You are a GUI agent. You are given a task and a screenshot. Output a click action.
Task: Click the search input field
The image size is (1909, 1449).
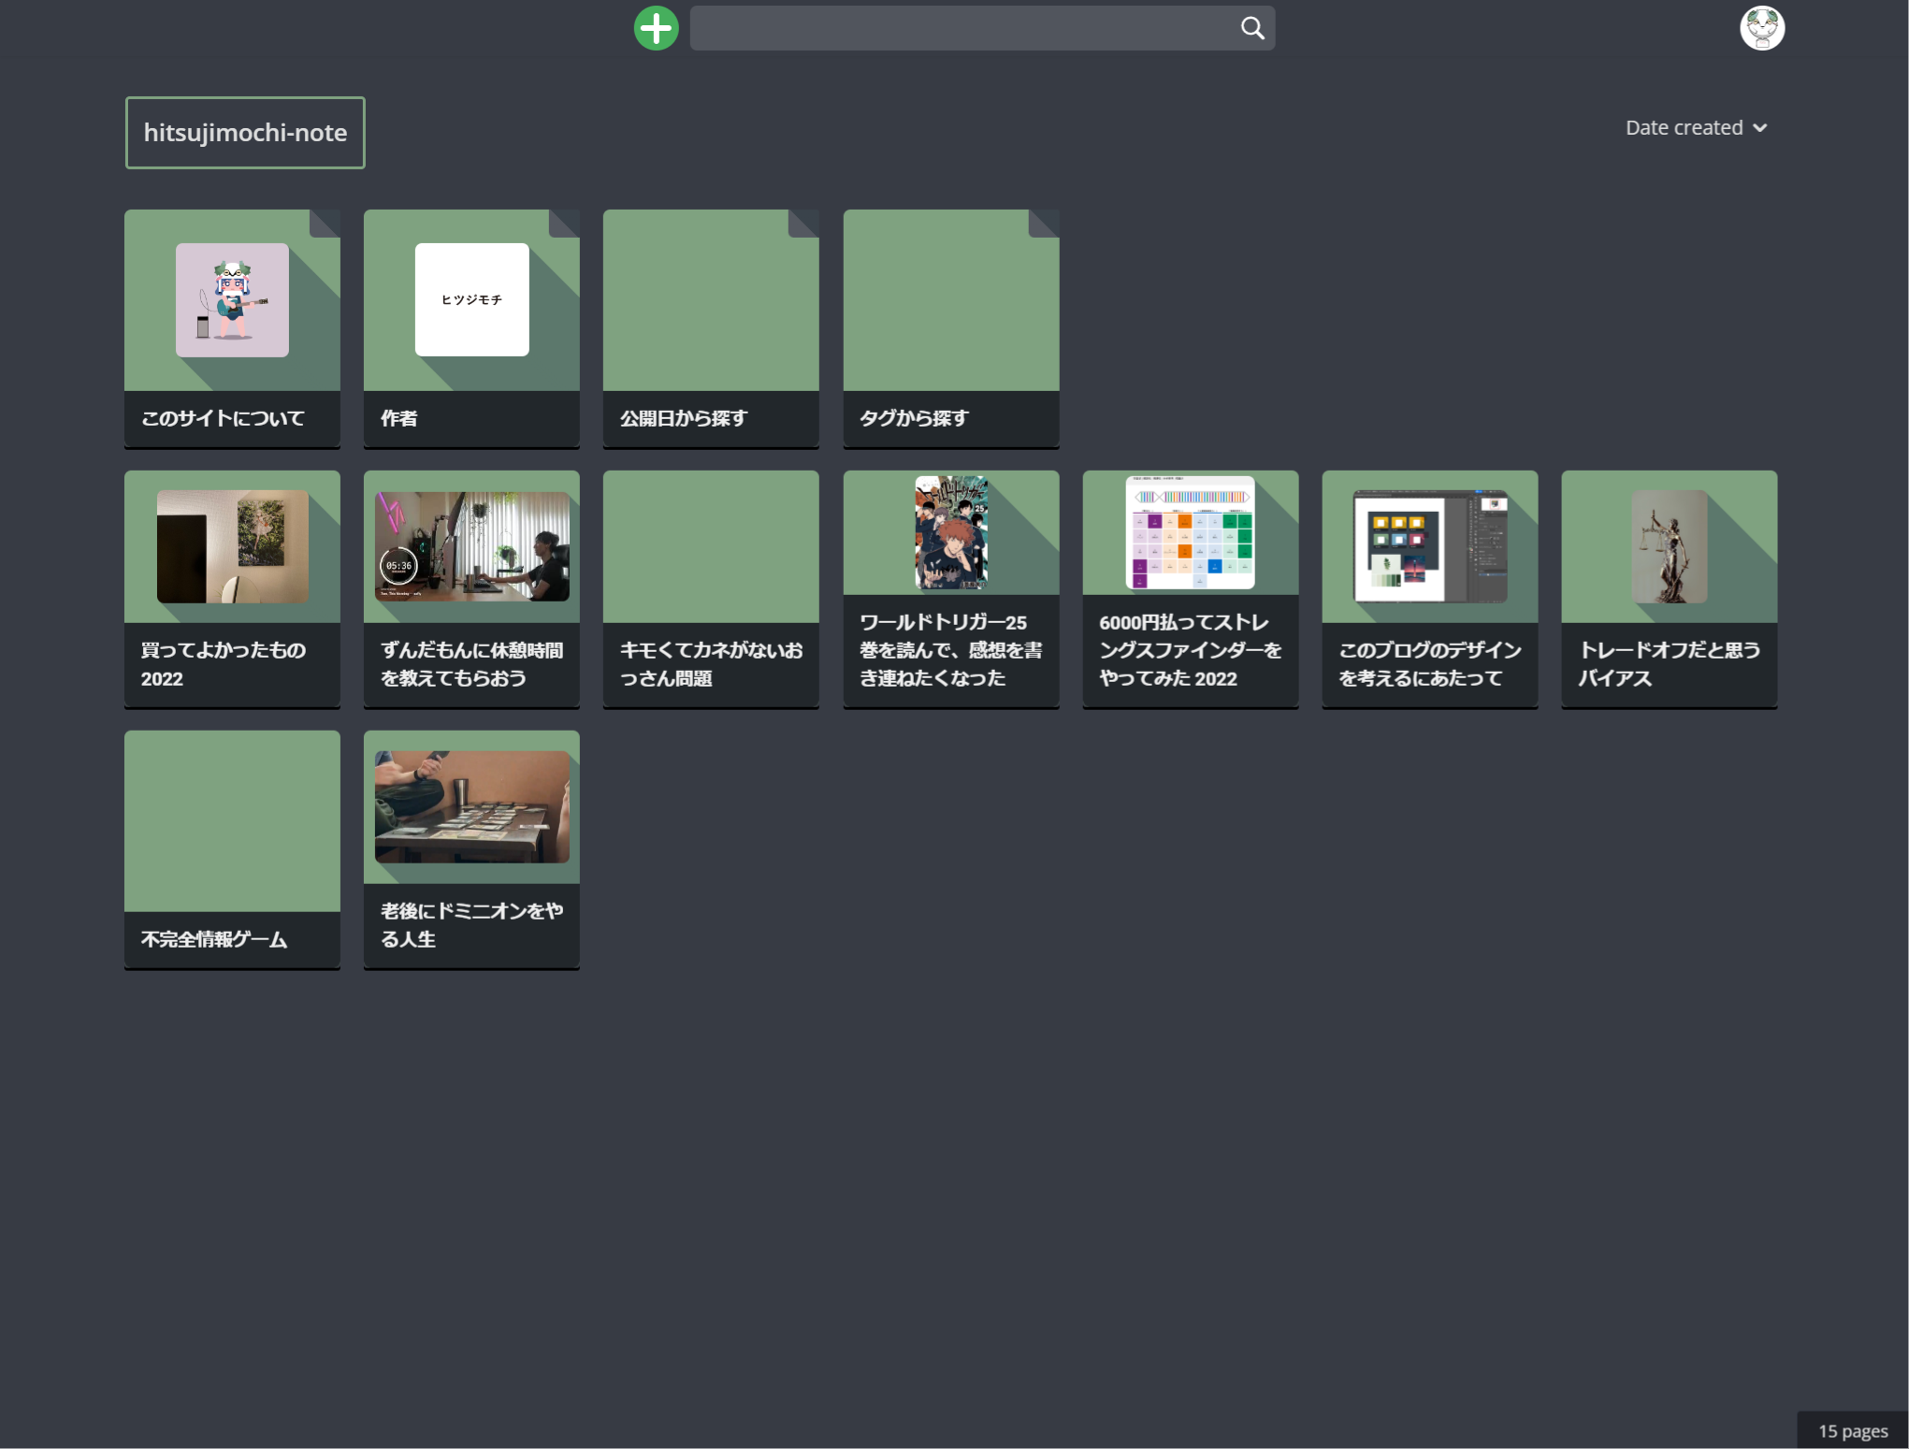[963, 28]
